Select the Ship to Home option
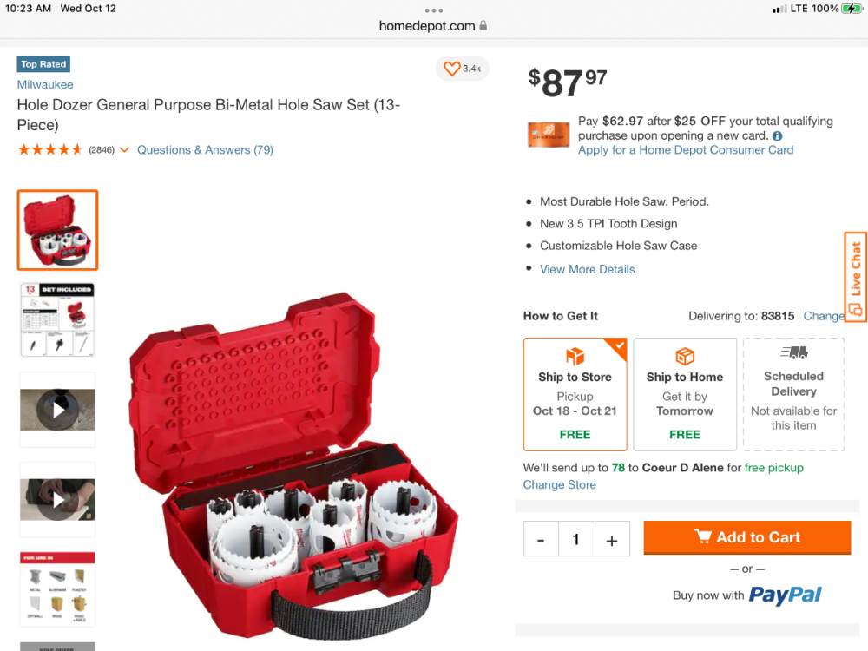This screenshot has height=651, width=868. coord(684,394)
